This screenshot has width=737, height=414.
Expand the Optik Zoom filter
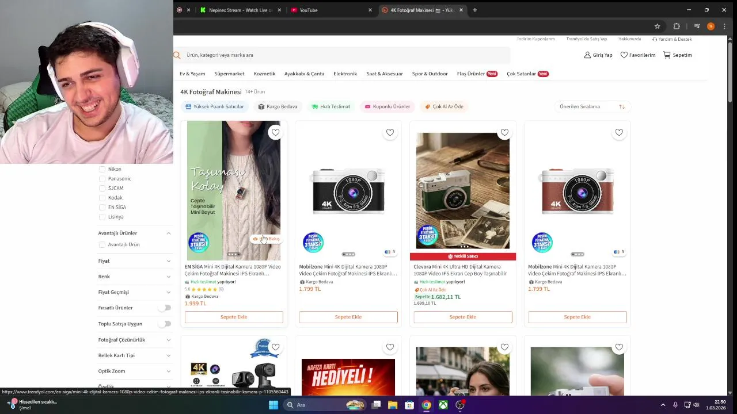pos(168,371)
